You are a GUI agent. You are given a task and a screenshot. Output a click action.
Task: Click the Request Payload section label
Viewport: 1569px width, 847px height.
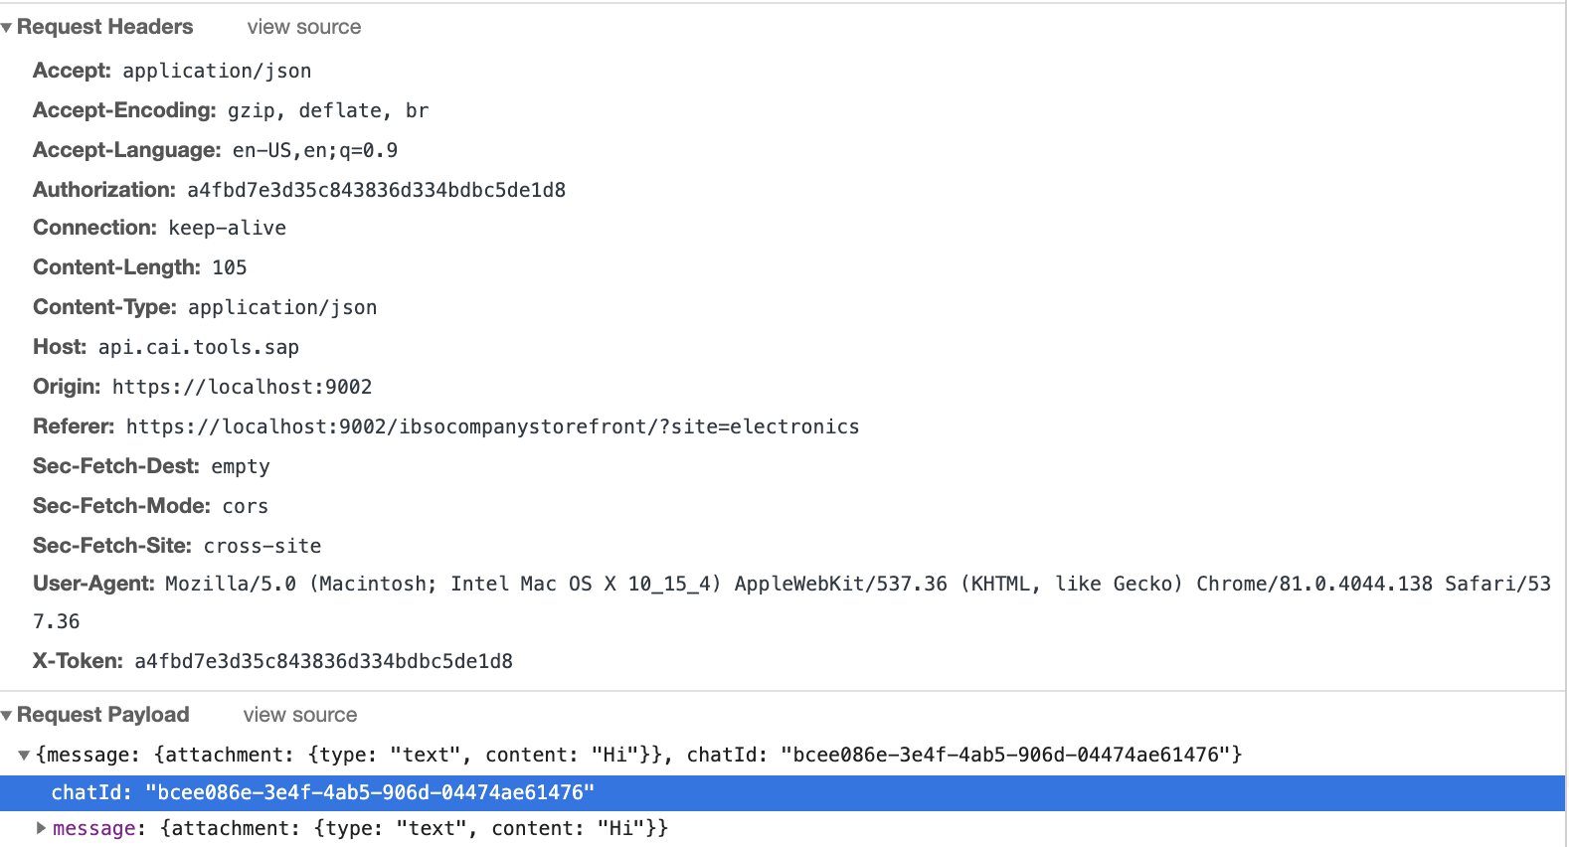[x=103, y=714]
